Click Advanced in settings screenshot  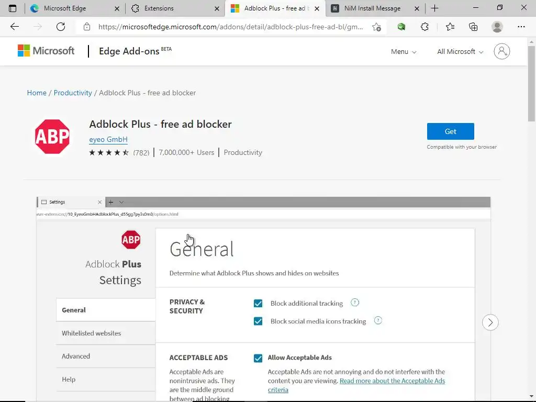coord(106,356)
